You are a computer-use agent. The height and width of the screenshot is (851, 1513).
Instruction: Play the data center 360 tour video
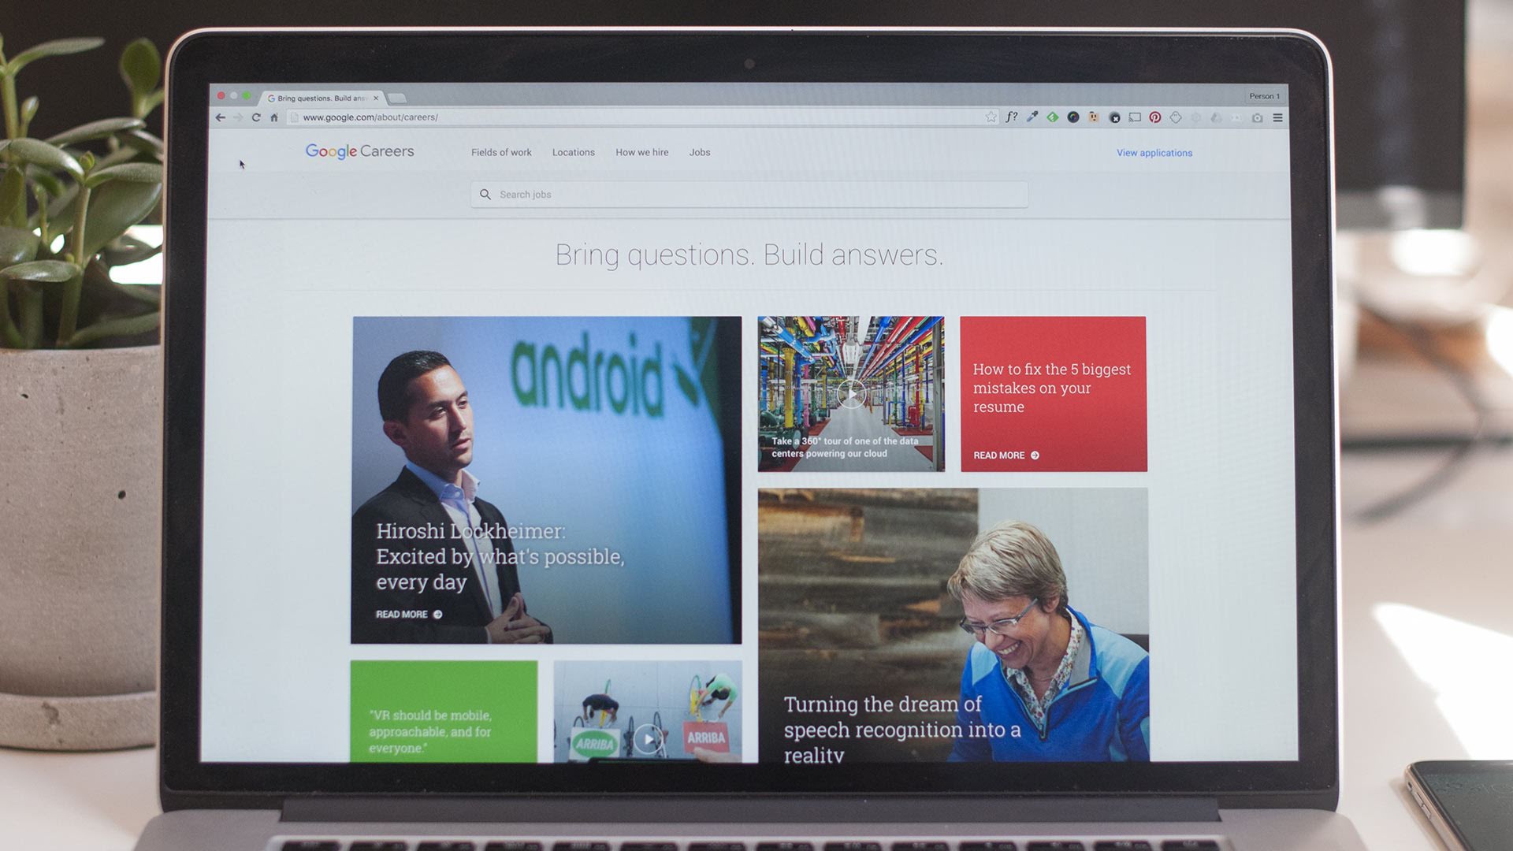tap(851, 396)
